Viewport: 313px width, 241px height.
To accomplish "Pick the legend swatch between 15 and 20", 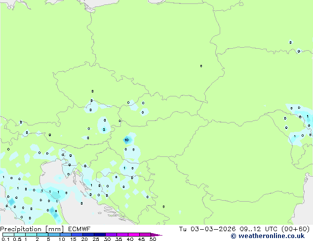I will point(77,235).
